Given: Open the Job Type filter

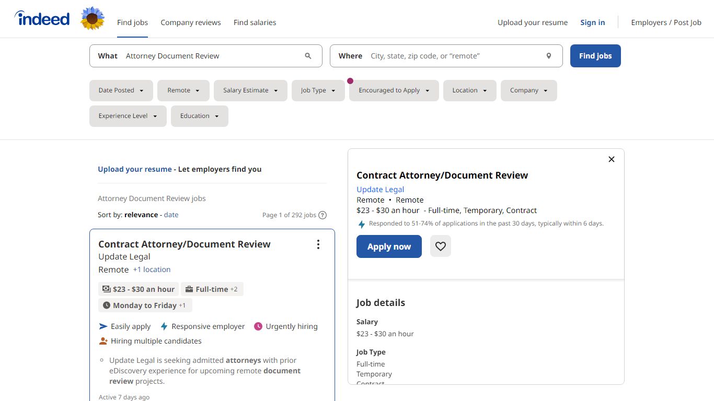Looking at the screenshot, I should pyautogui.click(x=318, y=90).
